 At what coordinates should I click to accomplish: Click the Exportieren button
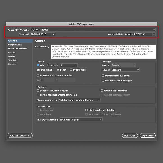point(148,135)
